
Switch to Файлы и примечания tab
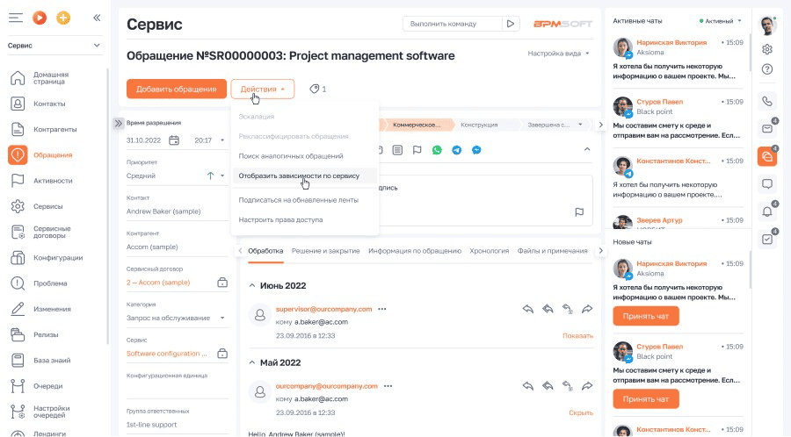tap(553, 251)
